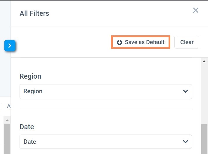Click the All Filters panel title
The image size is (208, 154).
point(34,13)
